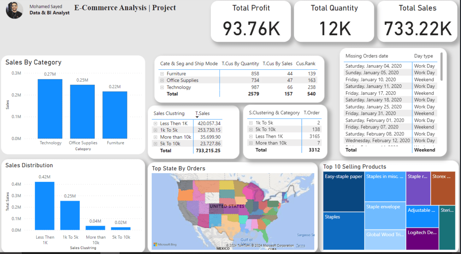This screenshot has height=254, width=461.
Task: Expand Office Supplies in Cate & Seg table
Action: tap(162, 80)
